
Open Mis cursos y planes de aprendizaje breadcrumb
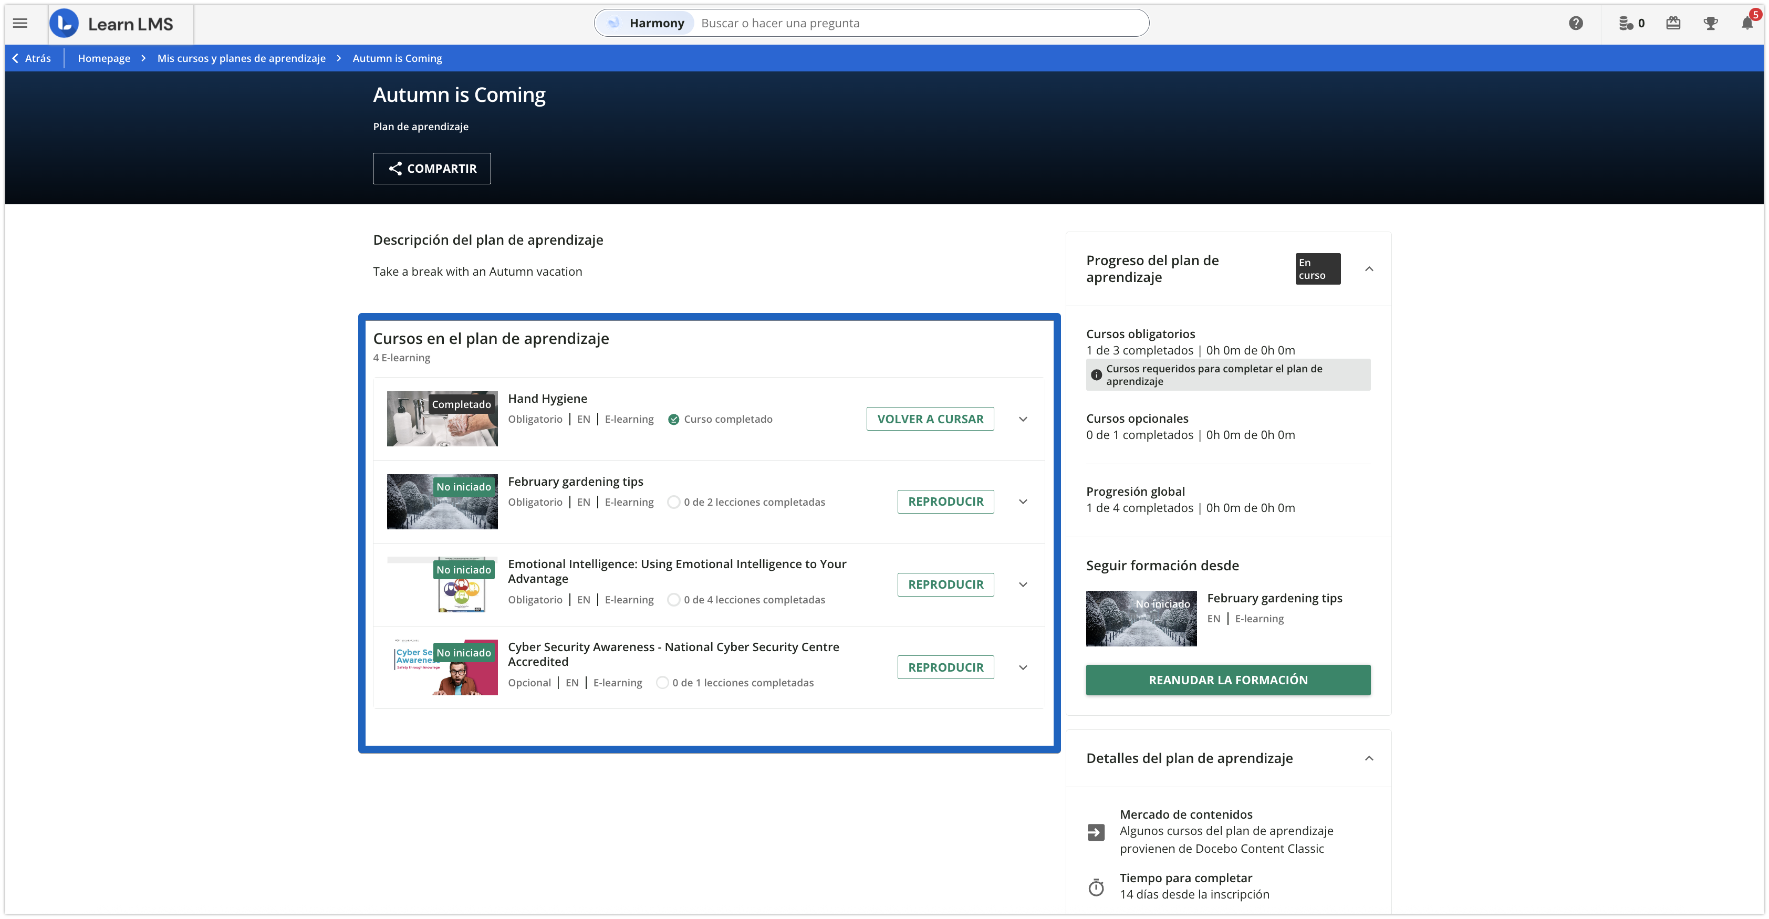click(241, 58)
